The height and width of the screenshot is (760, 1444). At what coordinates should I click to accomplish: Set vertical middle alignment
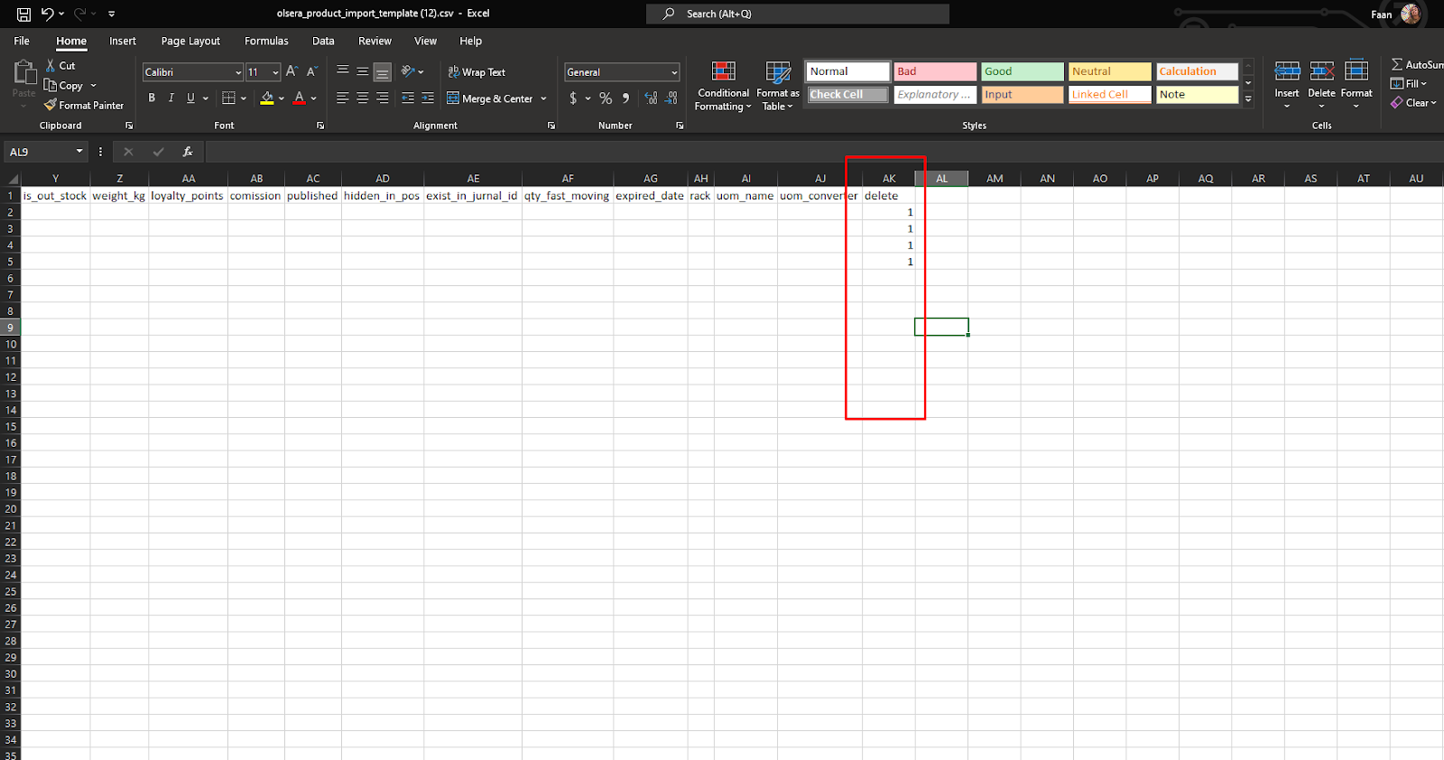(x=362, y=71)
